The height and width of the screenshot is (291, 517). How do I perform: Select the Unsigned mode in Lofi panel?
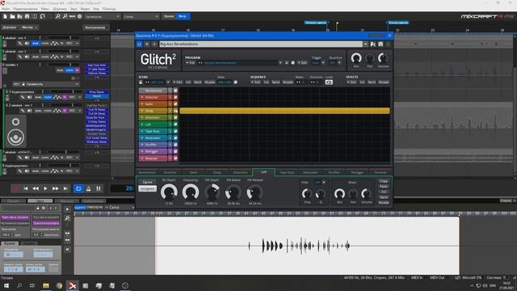147,188
